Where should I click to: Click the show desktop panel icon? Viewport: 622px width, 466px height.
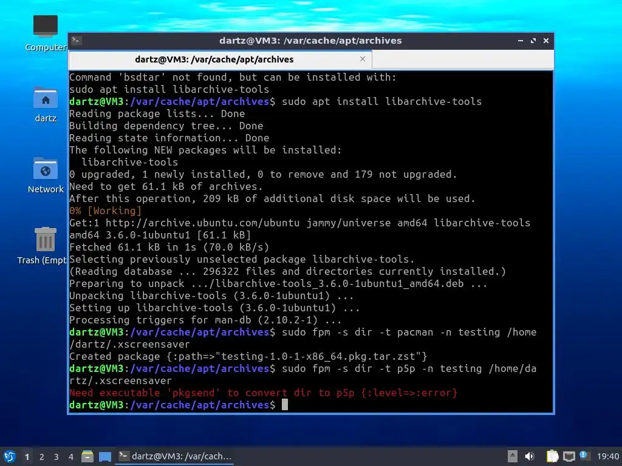coord(105,456)
